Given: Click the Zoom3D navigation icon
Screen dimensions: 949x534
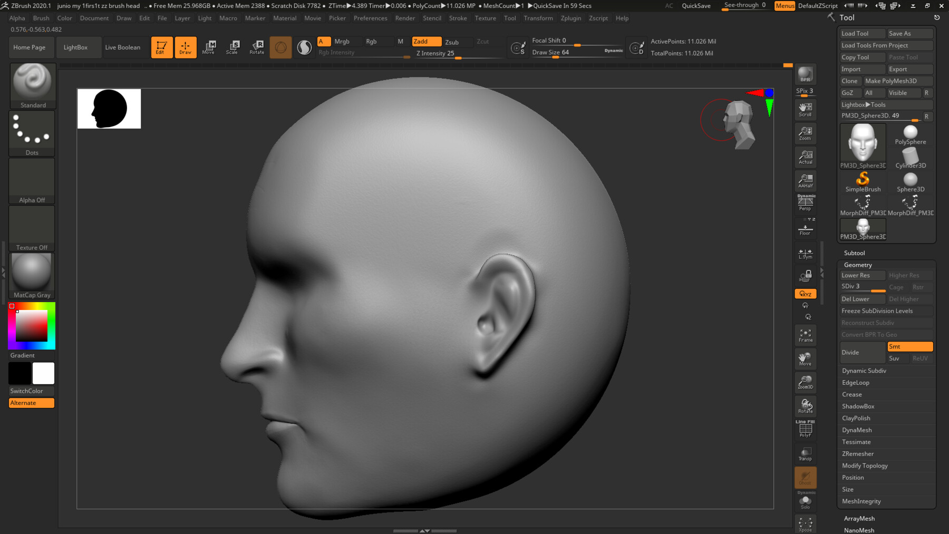Looking at the screenshot, I should point(805,382).
